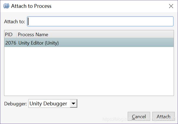Click the MonoDevelop icon in title bar
This screenshot has width=178, height=124.
[6, 6]
